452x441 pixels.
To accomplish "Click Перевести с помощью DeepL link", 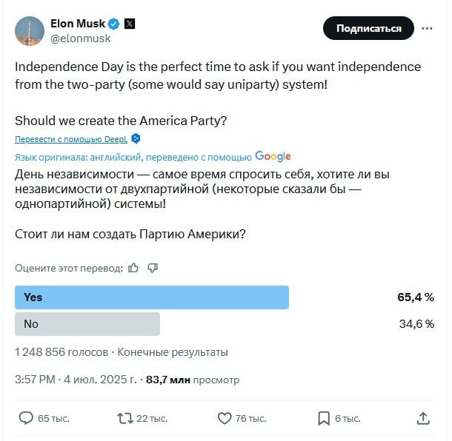I will 71,139.
